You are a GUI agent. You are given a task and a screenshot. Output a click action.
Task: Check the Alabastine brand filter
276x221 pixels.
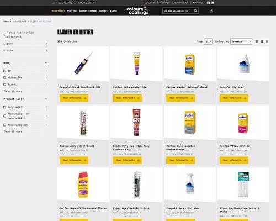click(x=5, y=78)
